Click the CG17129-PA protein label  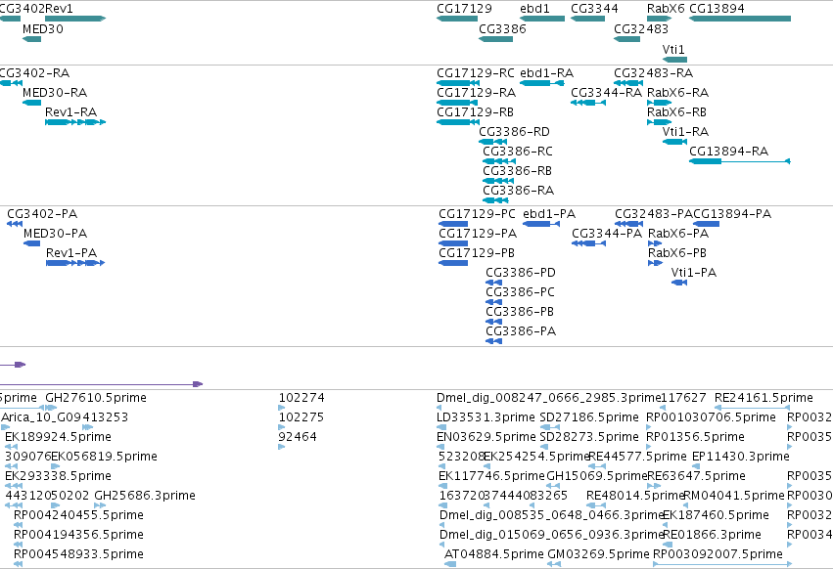(x=478, y=234)
